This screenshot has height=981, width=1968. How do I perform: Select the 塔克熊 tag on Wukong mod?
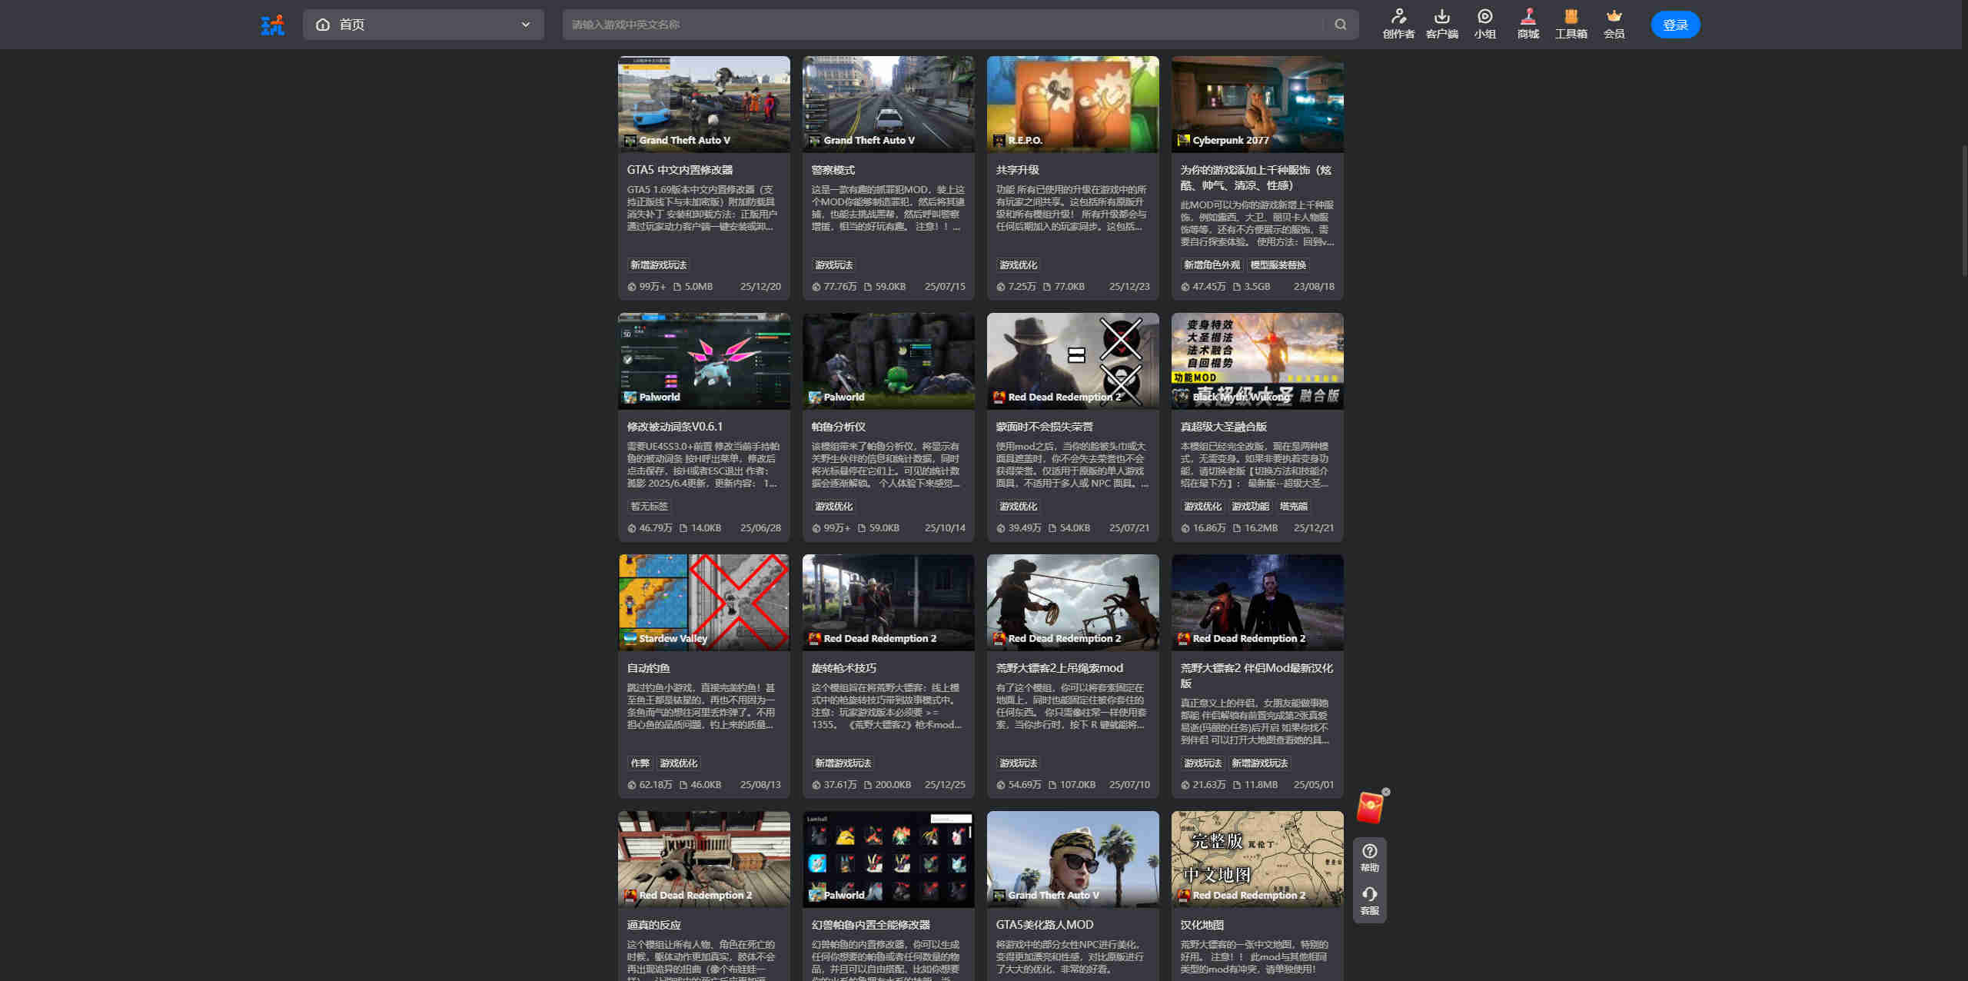1293,507
